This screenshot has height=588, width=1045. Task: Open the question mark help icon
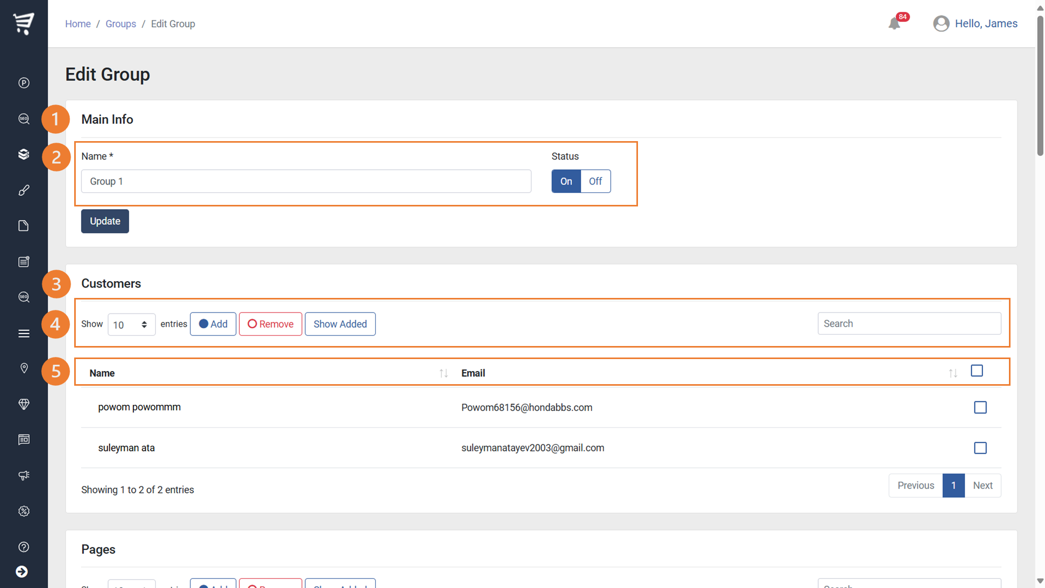coord(24,547)
